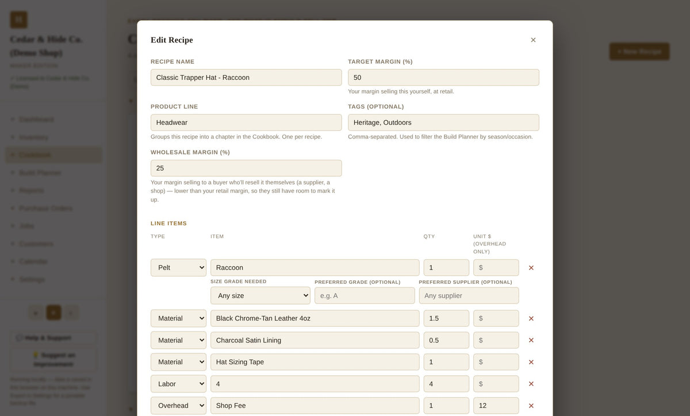This screenshot has height=416, width=690.
Task: Close the Edit Recipe dialog
Action: click(x=533, y=40)
